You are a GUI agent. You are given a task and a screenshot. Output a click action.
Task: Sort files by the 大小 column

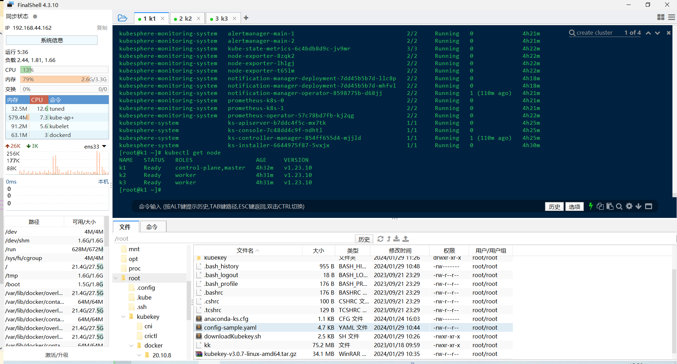[x=319, y=250]
